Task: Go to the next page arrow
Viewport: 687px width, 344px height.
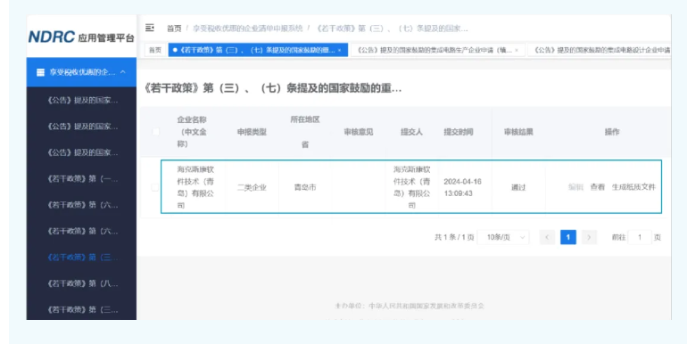Action: pyautogui.click(x=589, y=237)
